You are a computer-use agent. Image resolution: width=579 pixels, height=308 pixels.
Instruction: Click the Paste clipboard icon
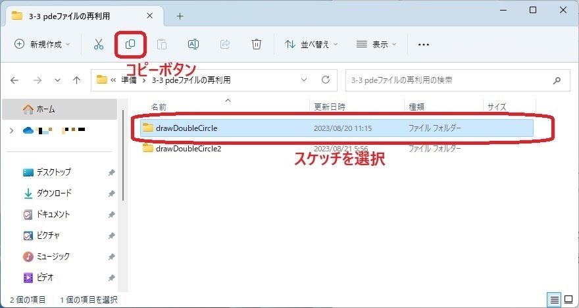[x=162, y=44]
